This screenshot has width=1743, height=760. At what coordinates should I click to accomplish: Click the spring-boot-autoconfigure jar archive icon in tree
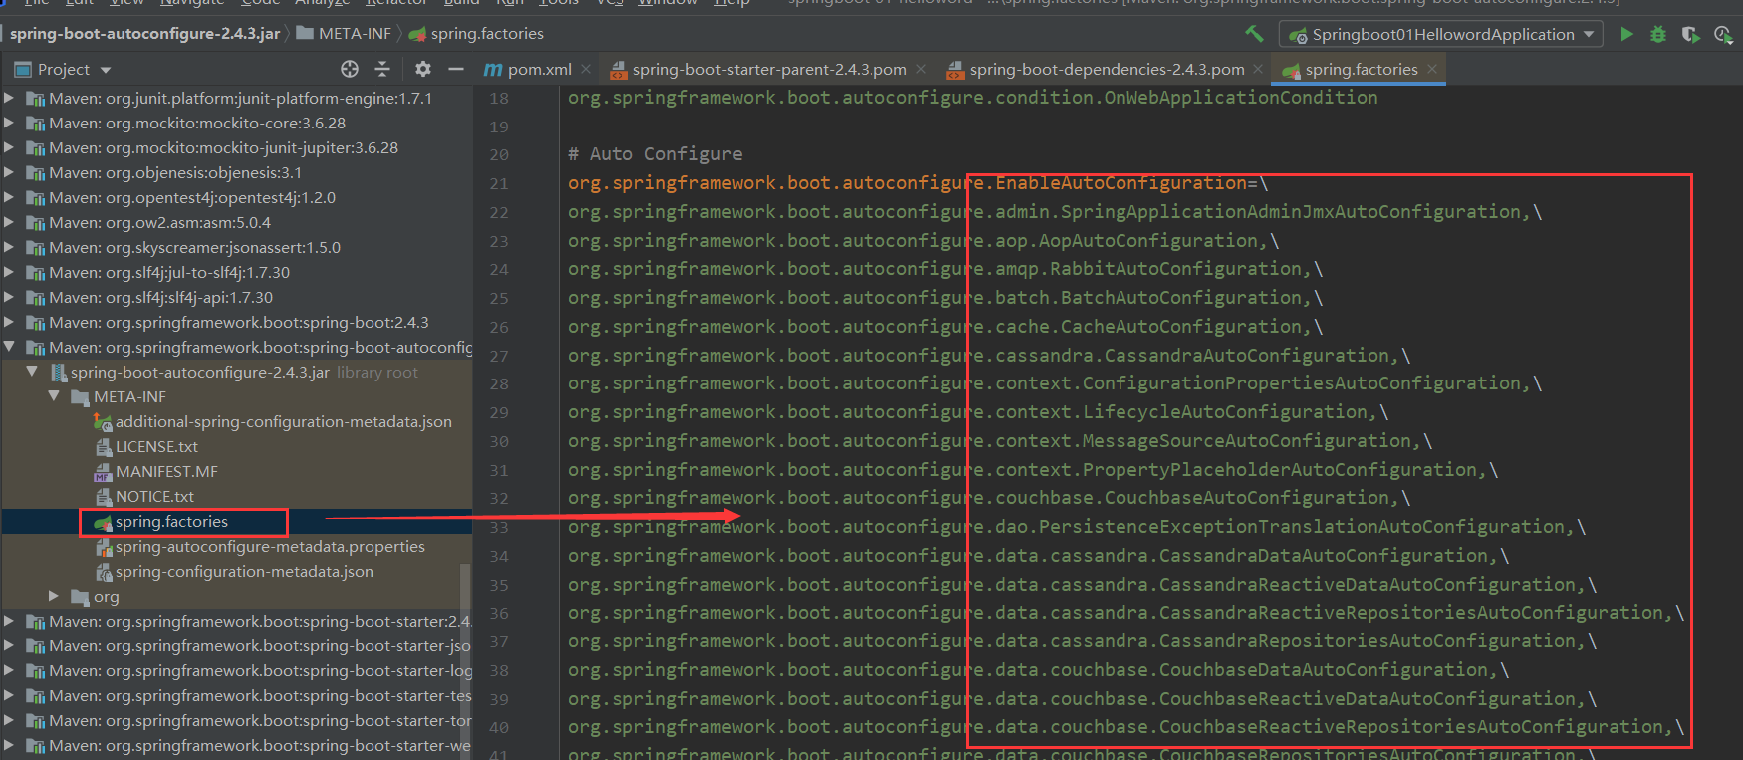click(x=60, y=373)
